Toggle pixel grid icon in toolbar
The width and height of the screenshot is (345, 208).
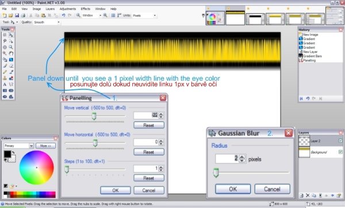pos(113,15)
